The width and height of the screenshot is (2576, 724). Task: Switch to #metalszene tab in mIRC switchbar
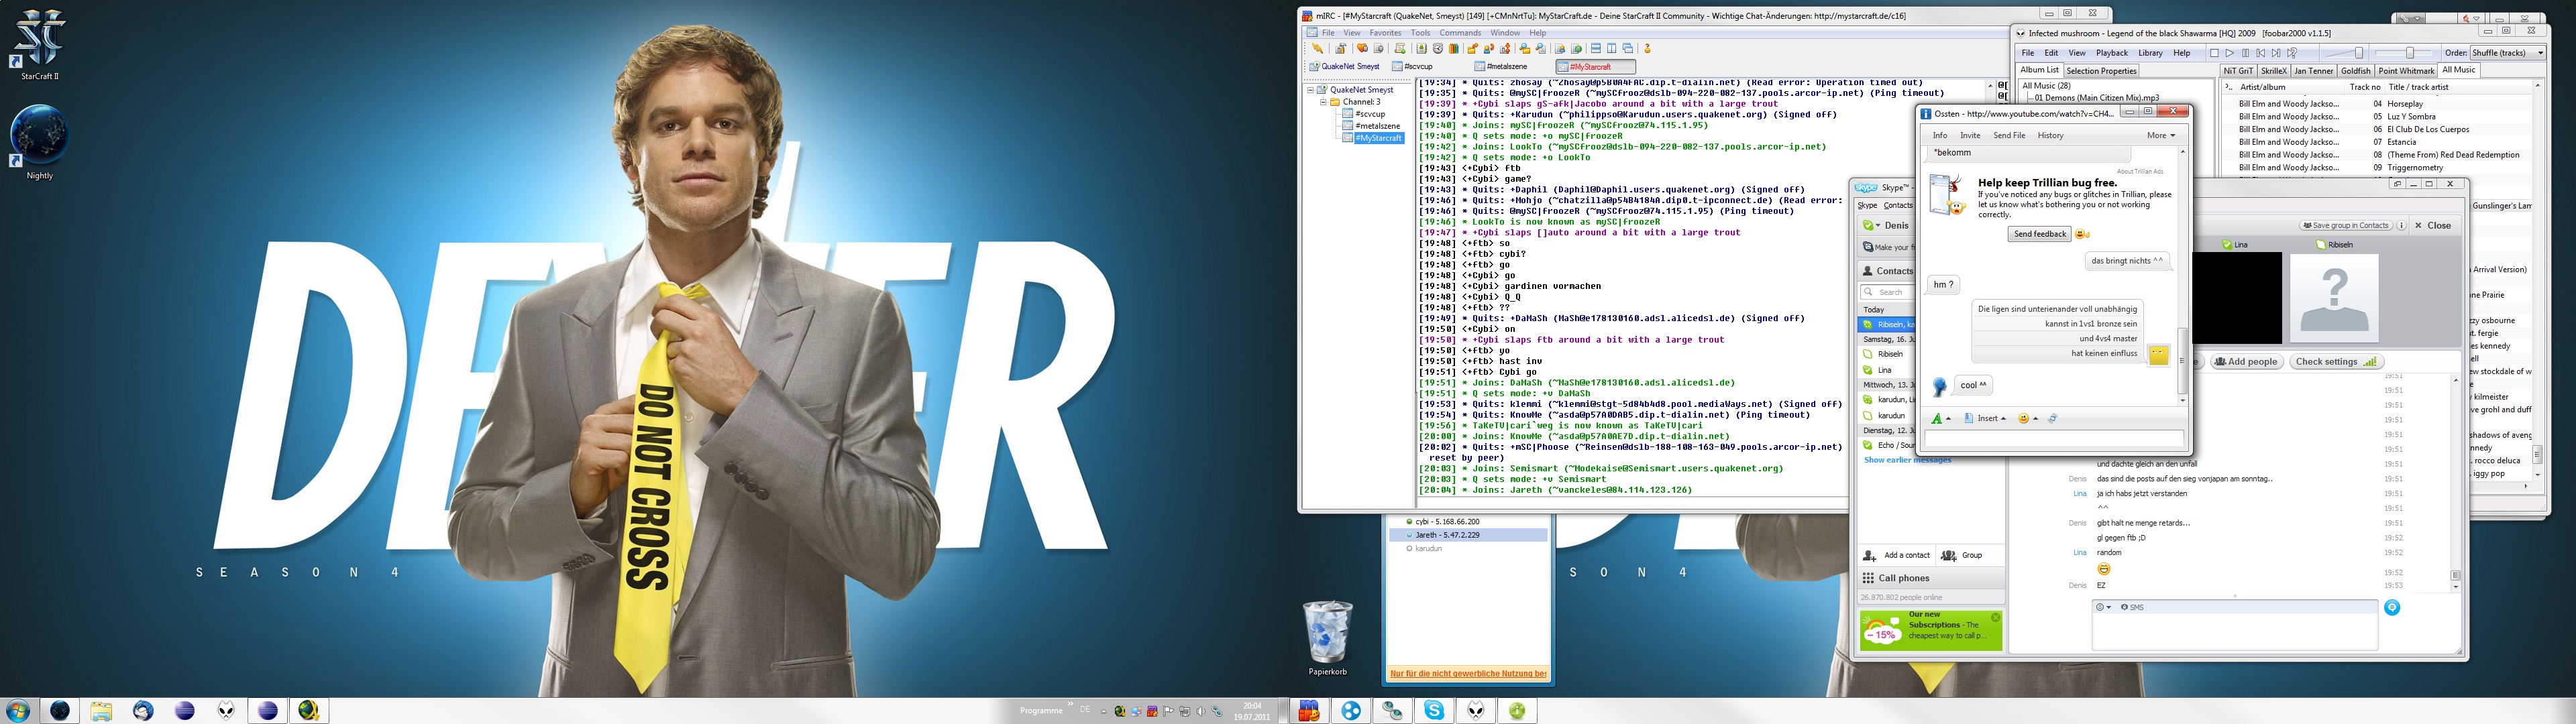pyautogui.click(x=1500, y=67)
